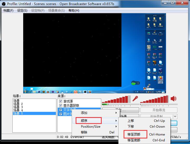This screenshot has width=190, height=144.
Task: Select 场景 5 in the scene list
Action: point(34,113)
